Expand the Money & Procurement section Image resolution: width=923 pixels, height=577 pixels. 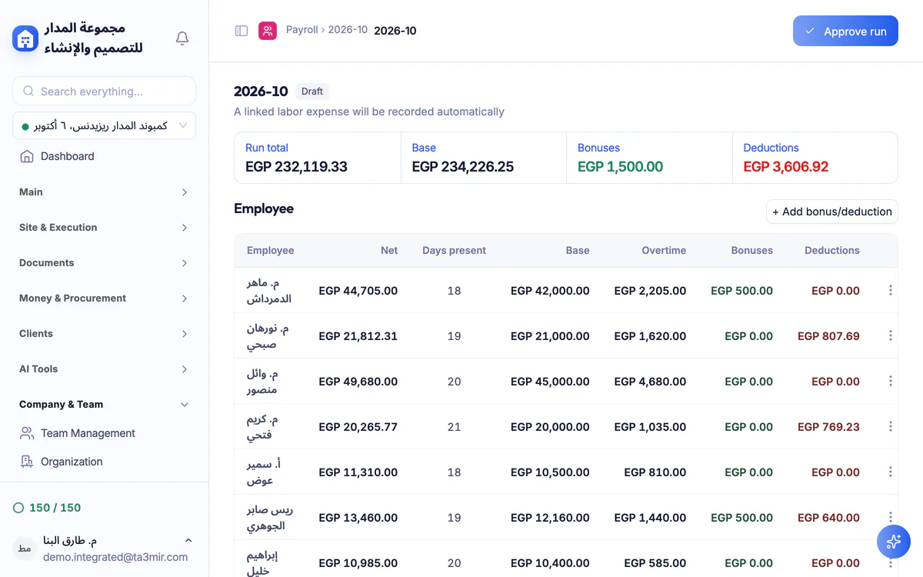tap(104, 299)
